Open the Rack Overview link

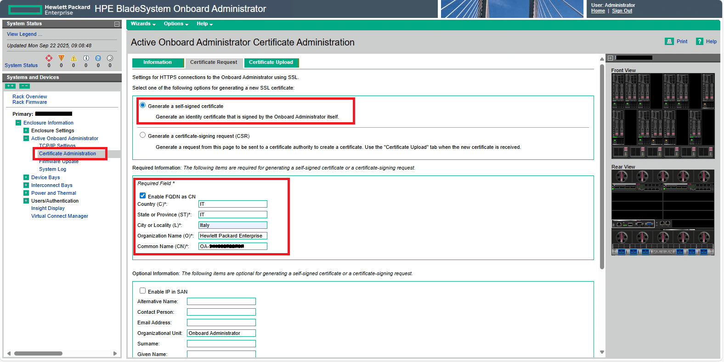coord(29,96)
